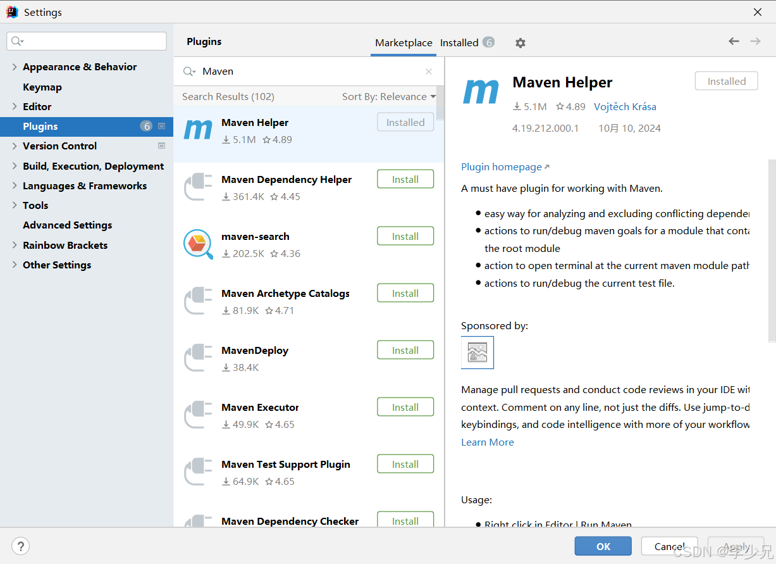Expand Version Control section
This screenshot has width=776, height=564.
(14, 146)
